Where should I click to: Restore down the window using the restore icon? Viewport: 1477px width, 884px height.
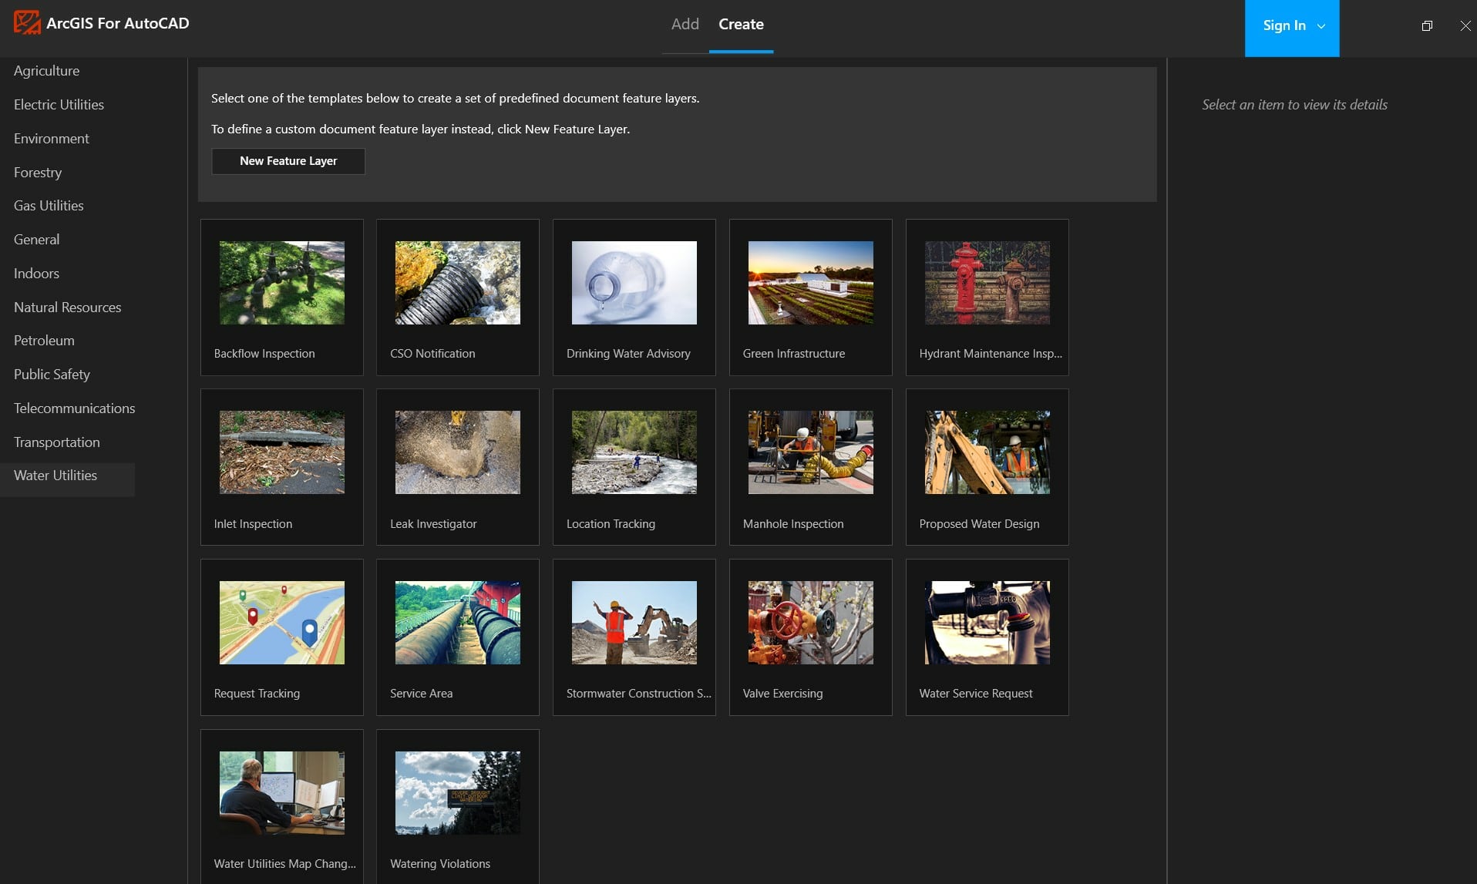1427,25
